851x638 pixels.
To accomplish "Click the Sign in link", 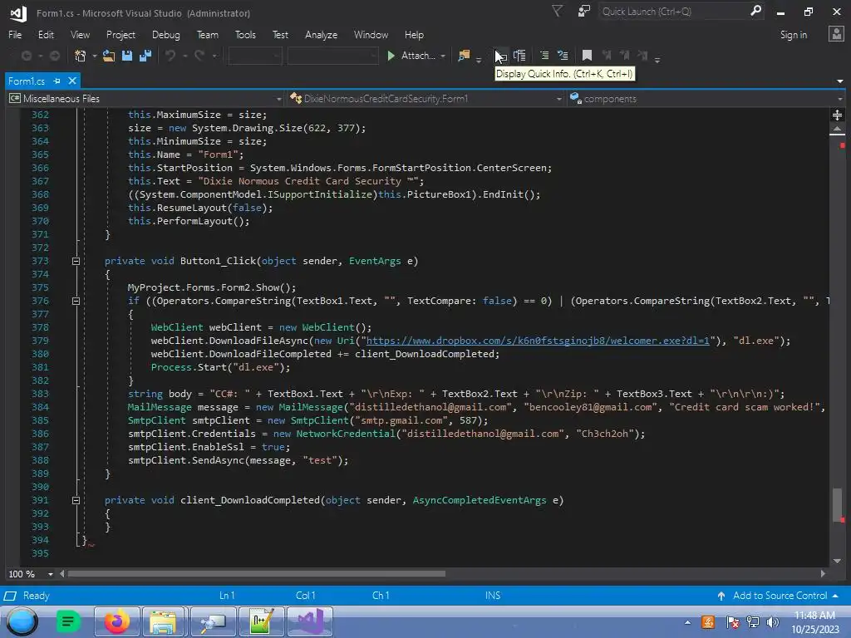I will tap(794, 35).
